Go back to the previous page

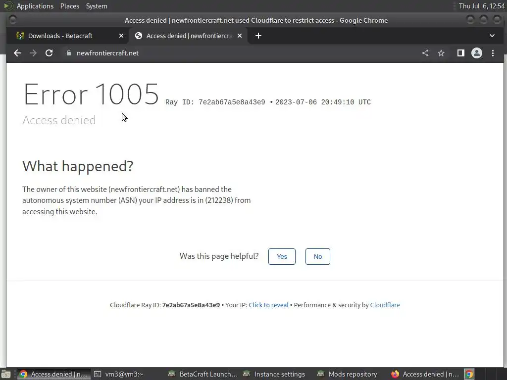click(17, 53)
